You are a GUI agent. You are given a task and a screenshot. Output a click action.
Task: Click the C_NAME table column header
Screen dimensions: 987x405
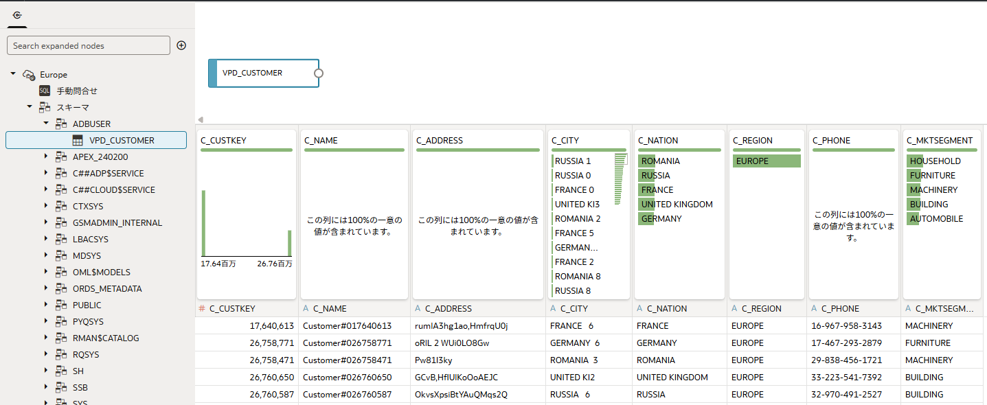pyautogui.click(x=354, y=308)
